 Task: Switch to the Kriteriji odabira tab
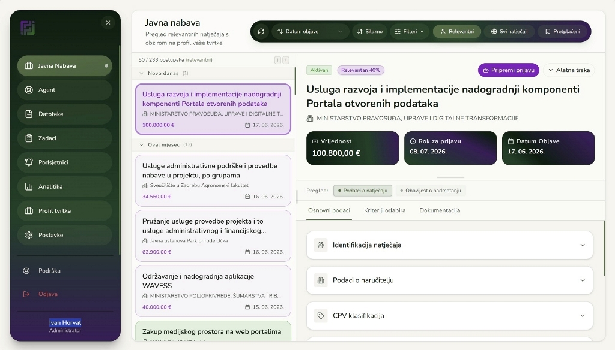[385, 210]
